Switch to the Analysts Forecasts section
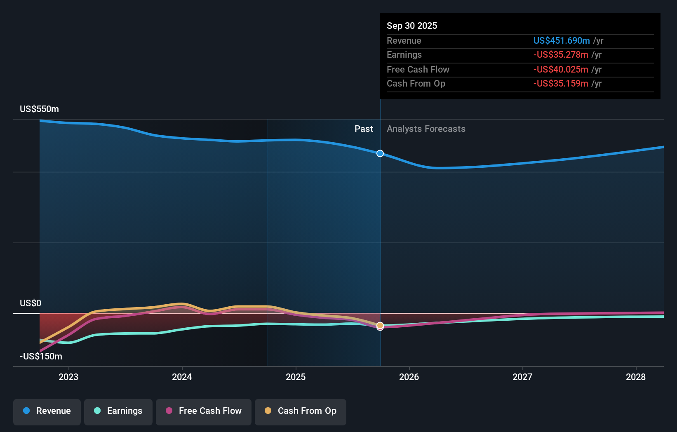Image resolution: width=677 pixels, height=432 pixels. pos(426,129)
